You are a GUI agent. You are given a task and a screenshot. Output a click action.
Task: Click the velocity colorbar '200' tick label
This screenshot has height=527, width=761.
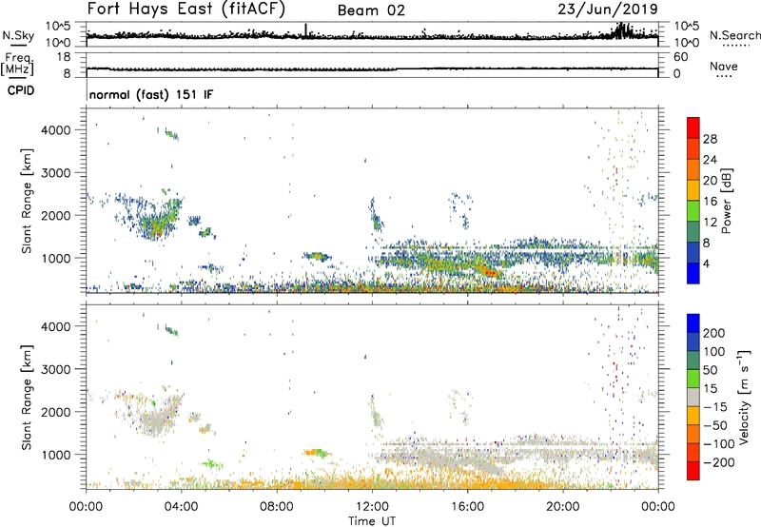point(714,333)
